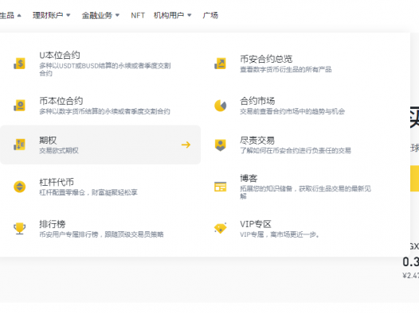419x313 pixels.
Task: Click text 了解如何在币安合约进行负责任的交易
Action: pyautogui.click(x=296, y=150)
